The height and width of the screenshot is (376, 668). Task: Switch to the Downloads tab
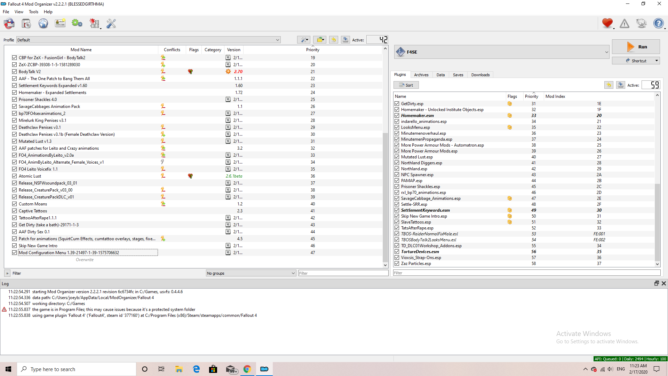(x=480, y=75)
